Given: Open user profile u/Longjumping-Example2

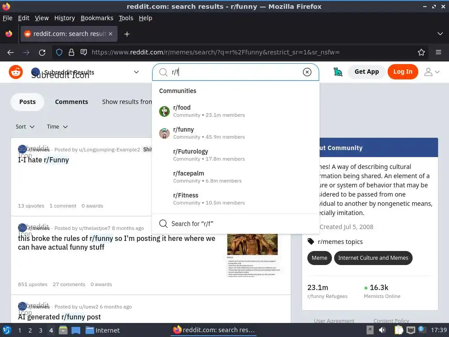Looking at the screenshot, I should point(109,150).
